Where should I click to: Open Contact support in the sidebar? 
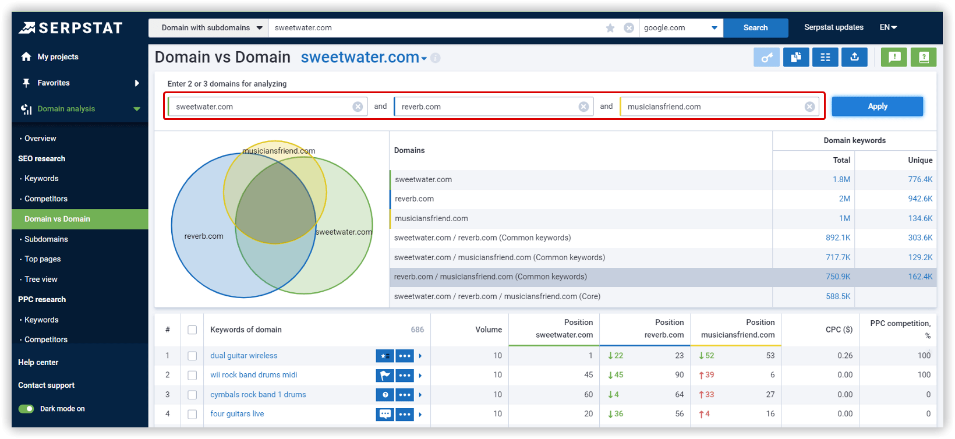coord(46,385)
